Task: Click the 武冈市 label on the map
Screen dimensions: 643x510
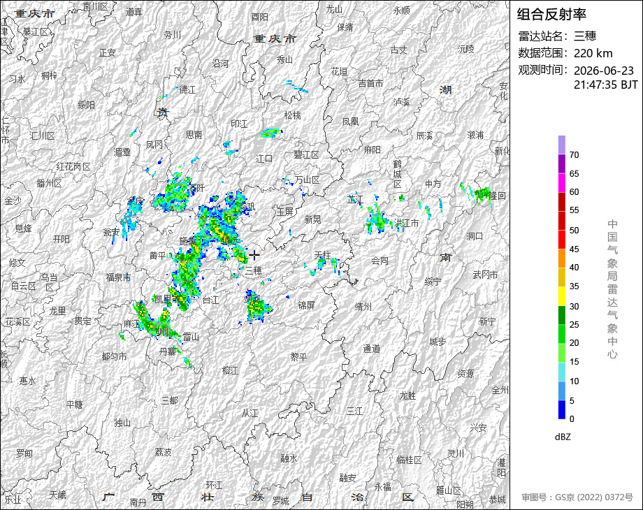Action: click(x=485, y=275)
